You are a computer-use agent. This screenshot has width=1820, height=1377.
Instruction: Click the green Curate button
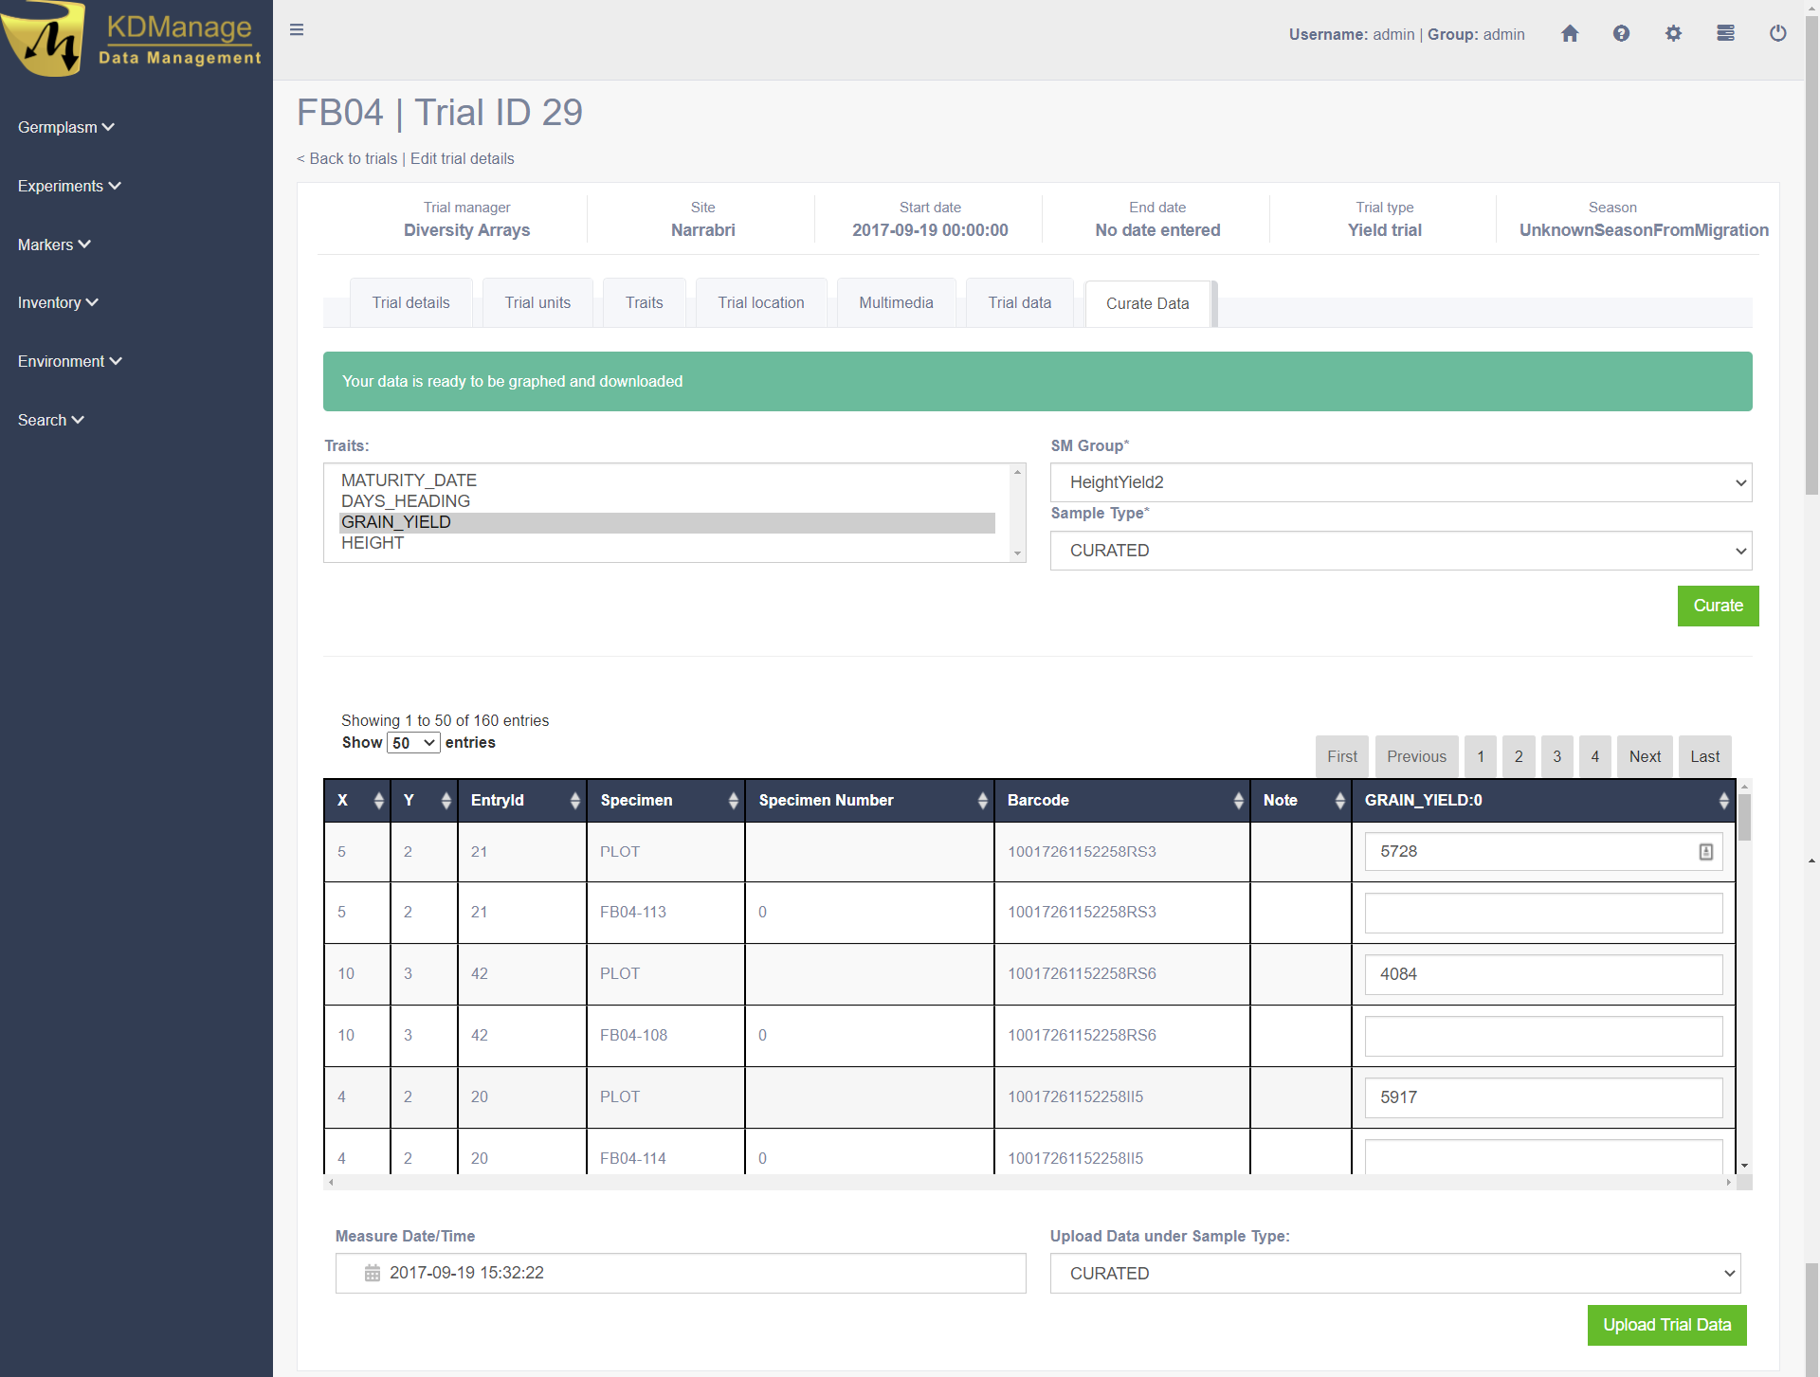pos(1718,606)
